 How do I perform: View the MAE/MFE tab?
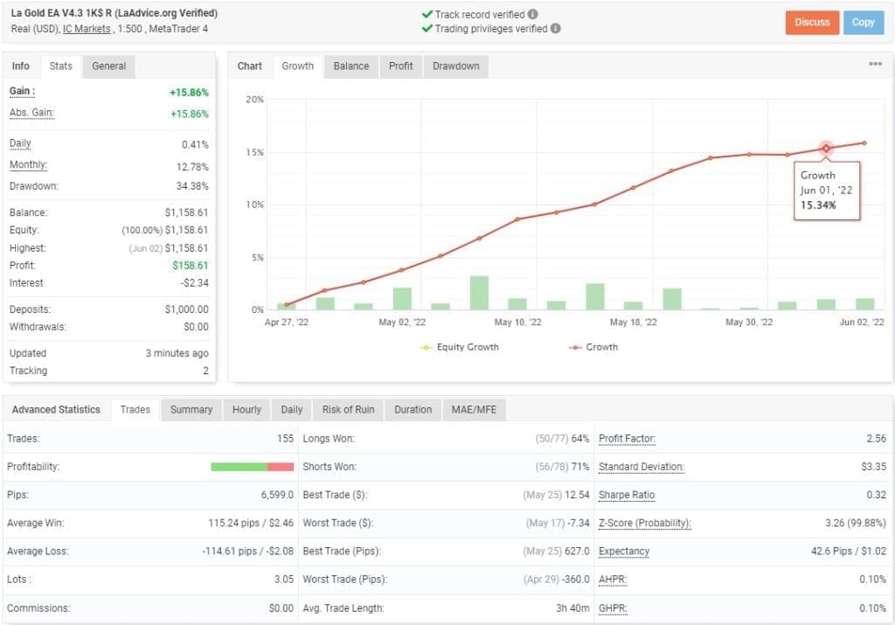tap(475, 409)
